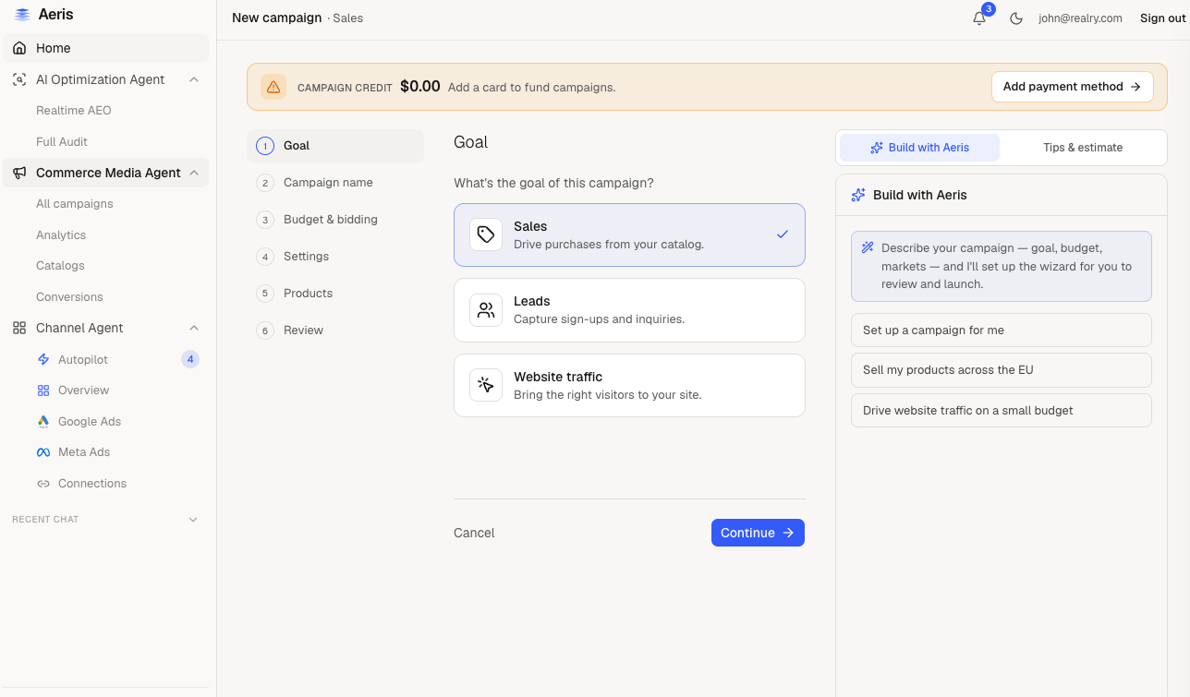1190x697 pixels.
Task: Open Autopilot lightning icon in sidebar
Action: pyautogui.click(x=43, y=359)
